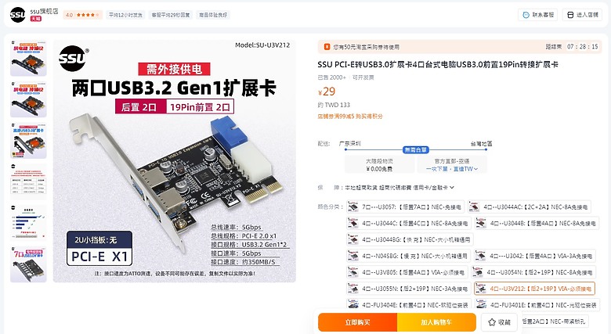This screenshot has height=334, width=611.
Task: Choose variant 4口--U3055N NEC-3A option
Action: [x=409, y=289]
